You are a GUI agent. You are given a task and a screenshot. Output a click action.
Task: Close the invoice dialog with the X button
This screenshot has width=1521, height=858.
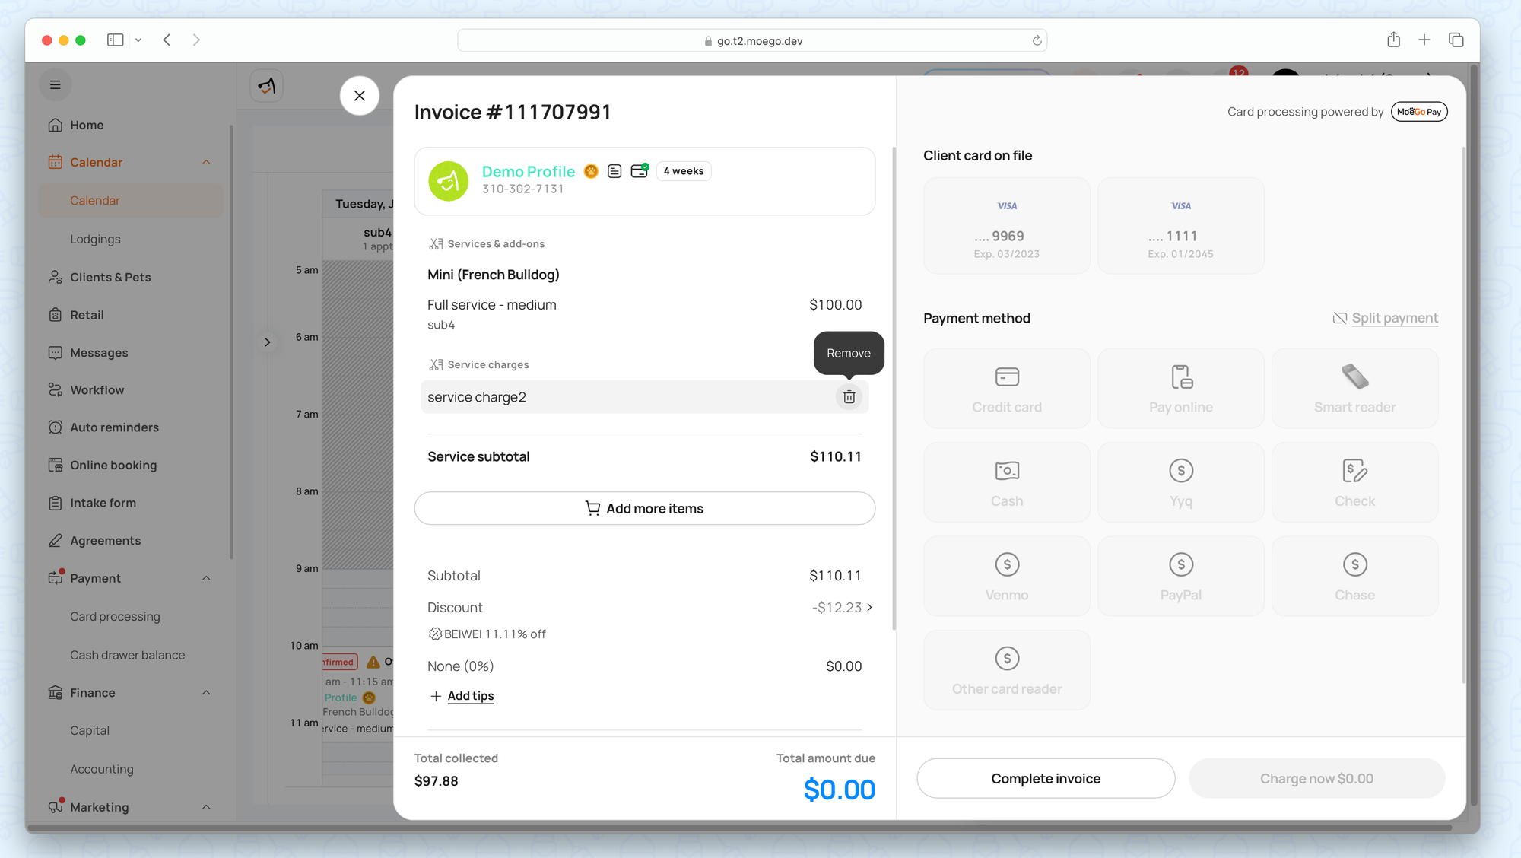click(360, 96)
